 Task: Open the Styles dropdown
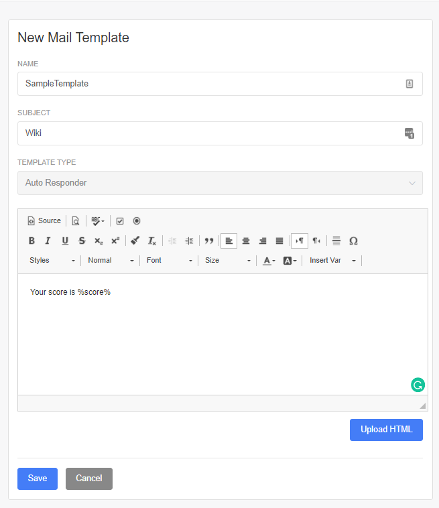(x=52, y=260)
